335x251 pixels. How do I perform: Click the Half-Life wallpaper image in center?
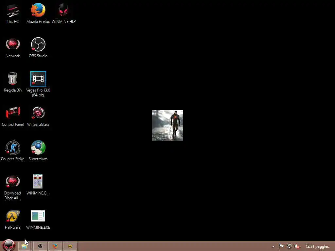(167, 125)
